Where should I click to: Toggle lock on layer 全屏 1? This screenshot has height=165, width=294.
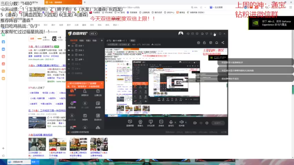[72, 59]
